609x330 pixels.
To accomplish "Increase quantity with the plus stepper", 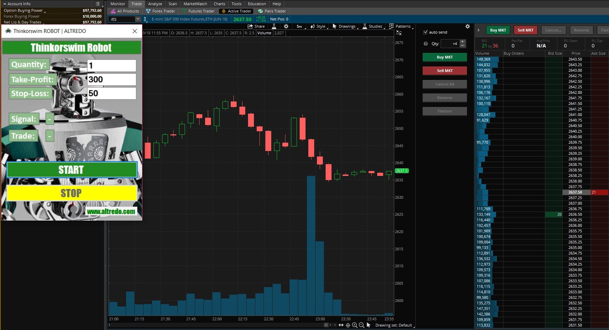I will point(462,42).
